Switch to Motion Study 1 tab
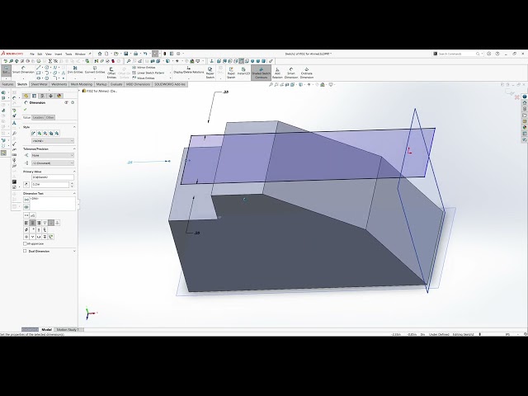The image size is (528, 396). tap(68, 330)
